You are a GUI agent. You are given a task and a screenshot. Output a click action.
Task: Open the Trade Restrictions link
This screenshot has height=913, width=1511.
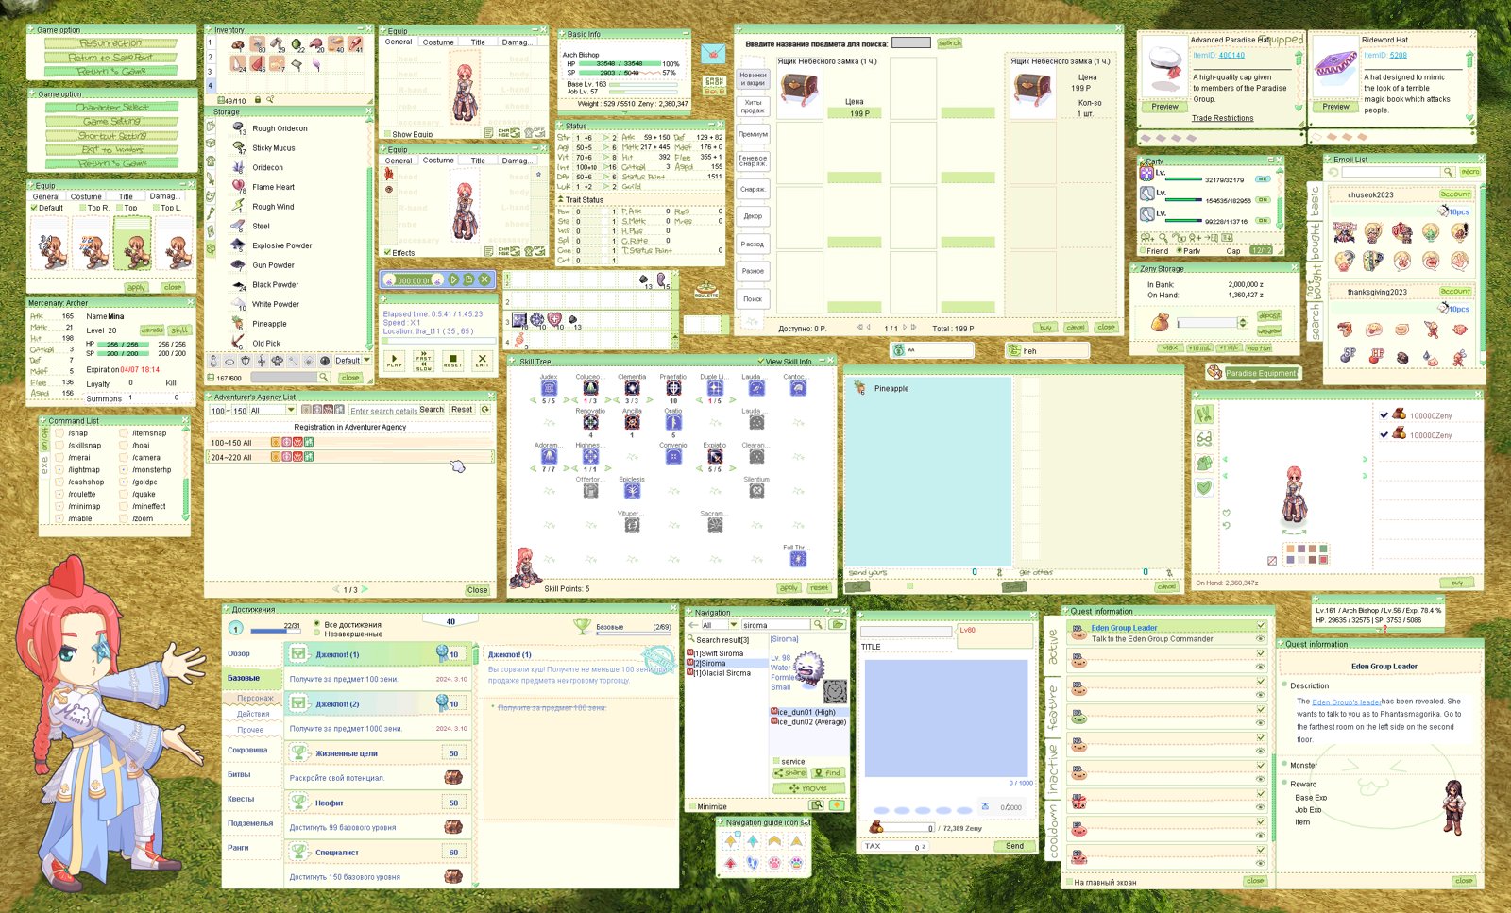point(1222,118)
